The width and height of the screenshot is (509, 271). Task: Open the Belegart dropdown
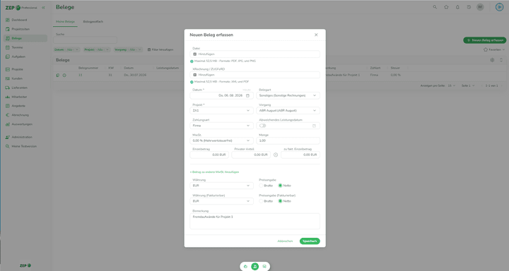pyautogui.click(x=288, y=96)
